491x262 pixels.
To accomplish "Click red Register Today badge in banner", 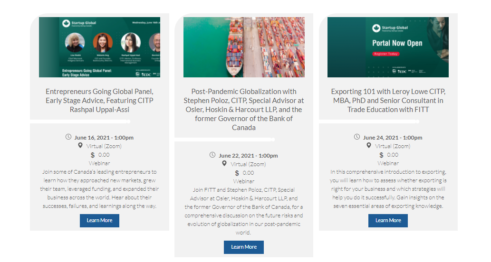I will (x=385, y=54).
